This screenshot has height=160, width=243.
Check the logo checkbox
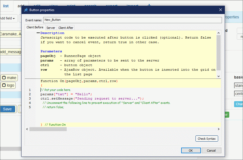click(4, 85)
